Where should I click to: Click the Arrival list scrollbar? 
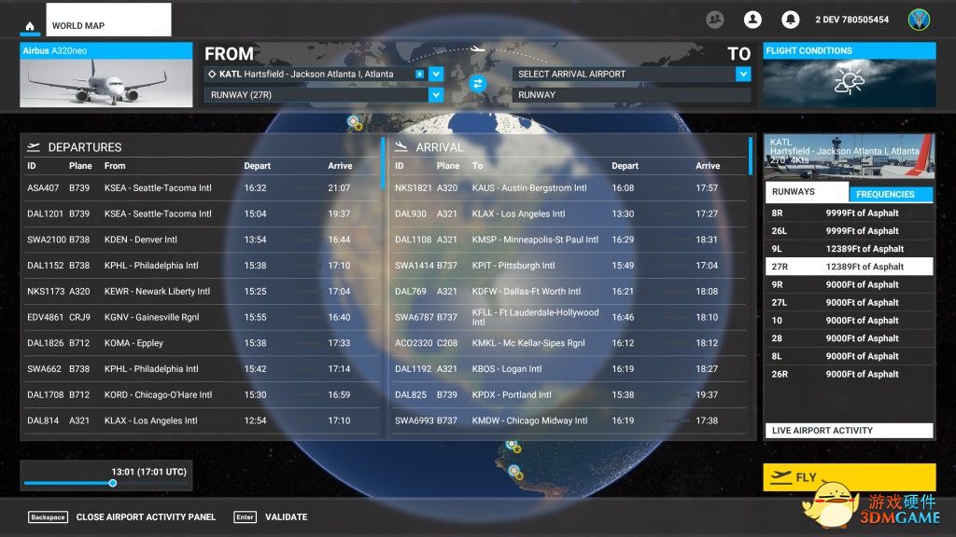(x=750, y=156)
